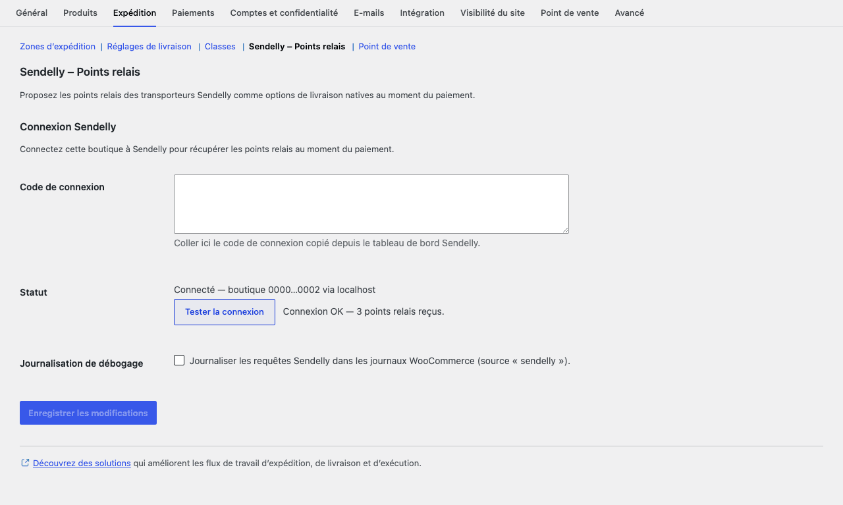Open Réglages de livraison section
The width and height of the screenshot is (843, 505).
point(150,46)
